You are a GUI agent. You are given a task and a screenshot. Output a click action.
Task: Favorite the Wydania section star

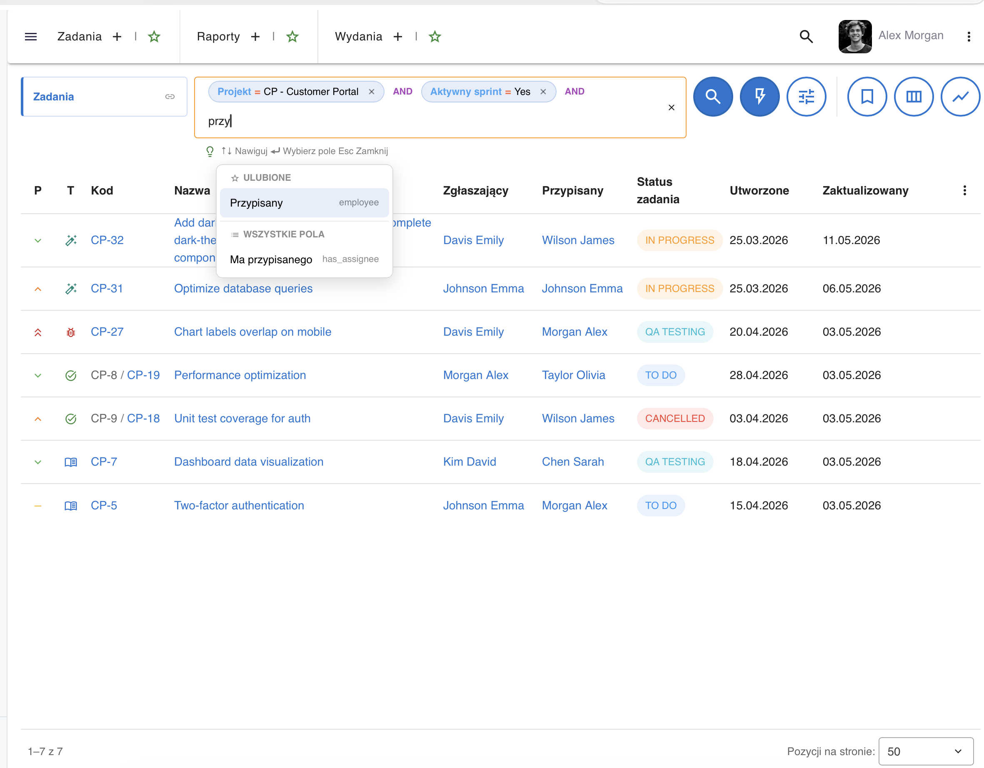[x=435, y=37]
